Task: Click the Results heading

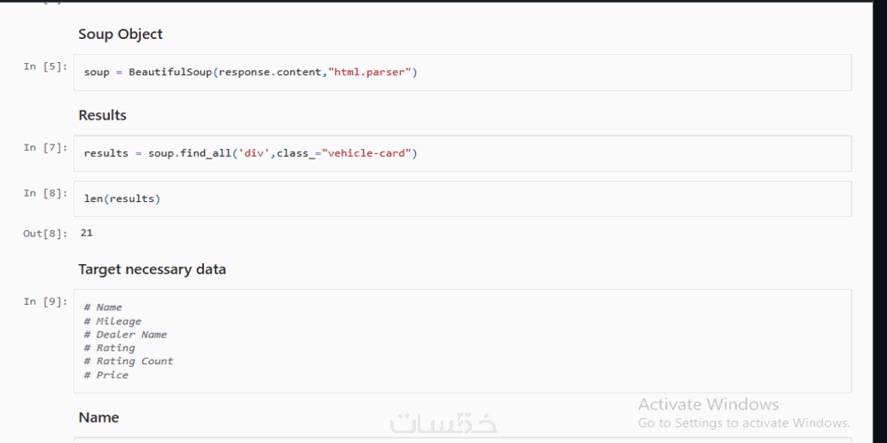Action: 102,115
